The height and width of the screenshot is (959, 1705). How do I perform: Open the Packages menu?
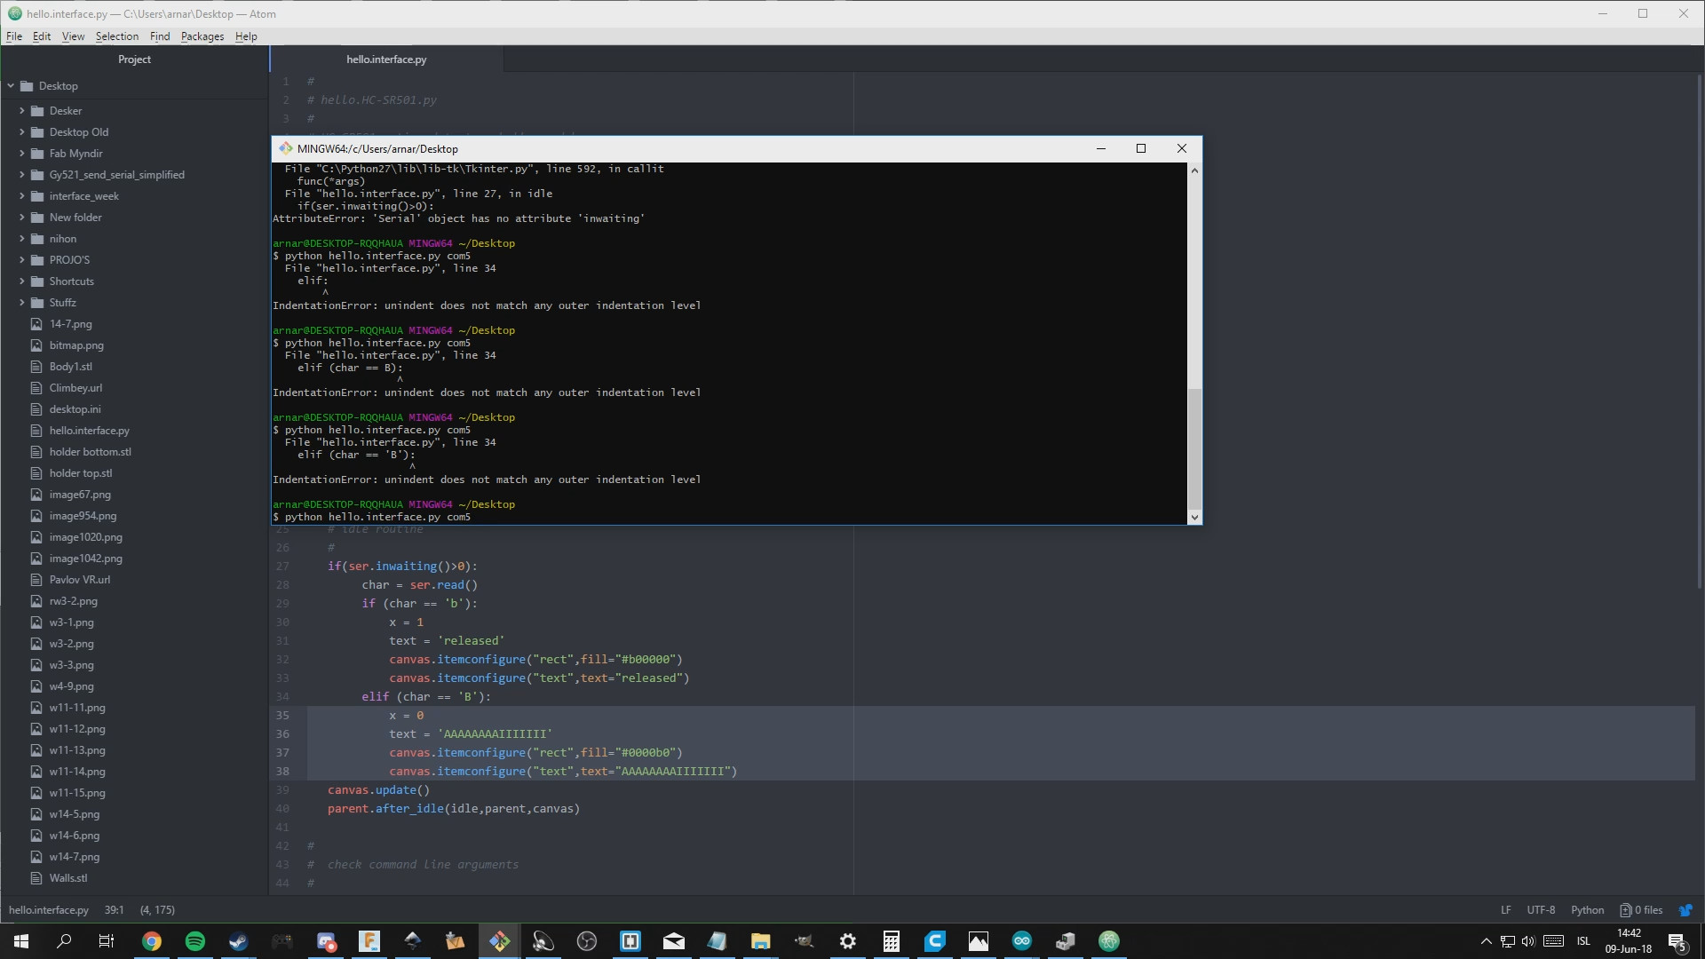(202, 36)
